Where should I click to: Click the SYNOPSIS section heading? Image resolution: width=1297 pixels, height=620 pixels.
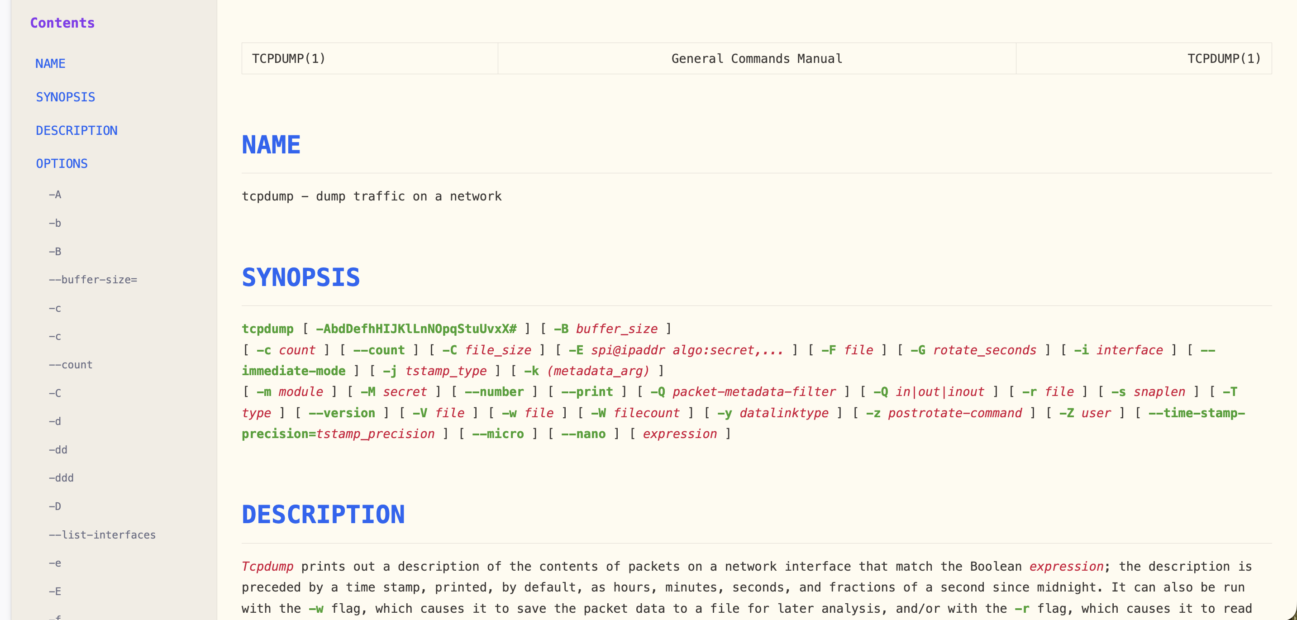click(300, 277)
